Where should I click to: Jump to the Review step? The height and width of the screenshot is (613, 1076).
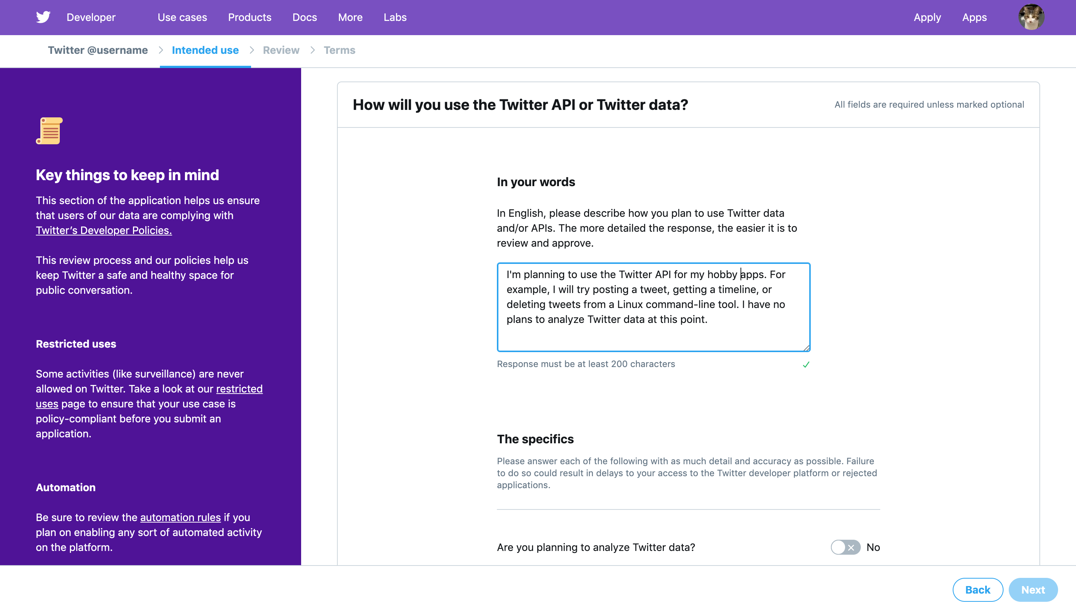[x=281, y=50]
